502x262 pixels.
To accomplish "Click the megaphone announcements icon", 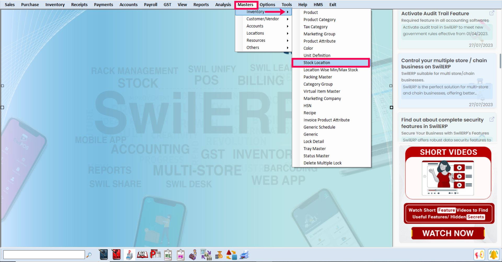I will tap(479, 255).
